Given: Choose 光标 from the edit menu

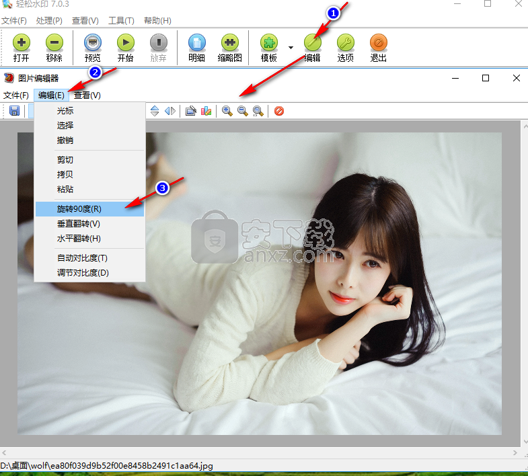Looking at the screenshot, I should point(90,111).
